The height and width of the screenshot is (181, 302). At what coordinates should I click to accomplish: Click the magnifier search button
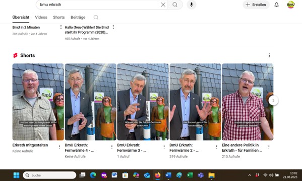(175, 5)
